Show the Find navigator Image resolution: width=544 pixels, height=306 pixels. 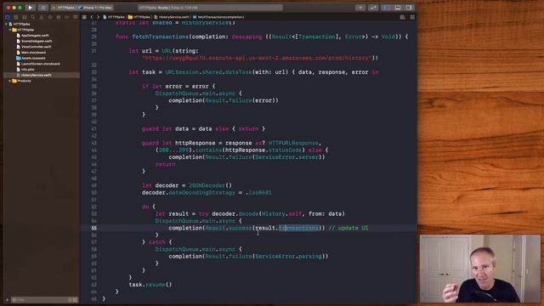(x=33, y=17)
